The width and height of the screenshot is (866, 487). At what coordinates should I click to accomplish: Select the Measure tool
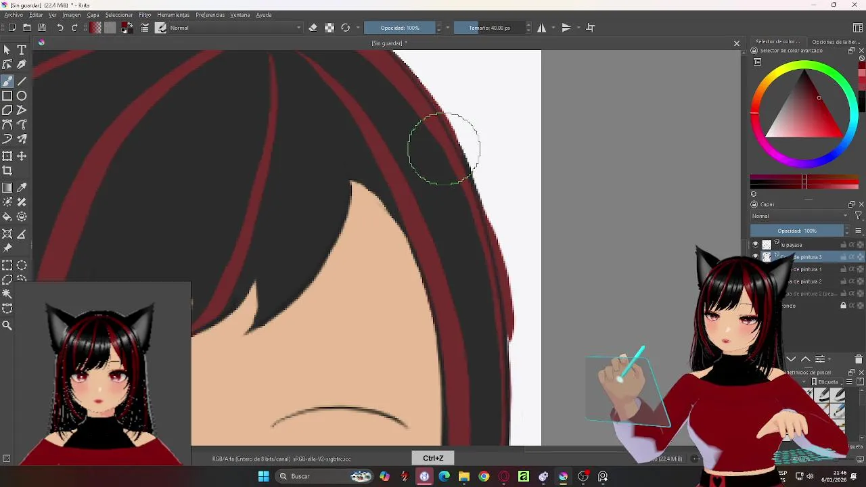[x=22, y=234]
